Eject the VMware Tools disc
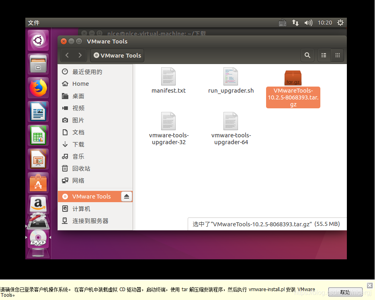The height and width of the screenshot is (300, 375). pos(127,197)
